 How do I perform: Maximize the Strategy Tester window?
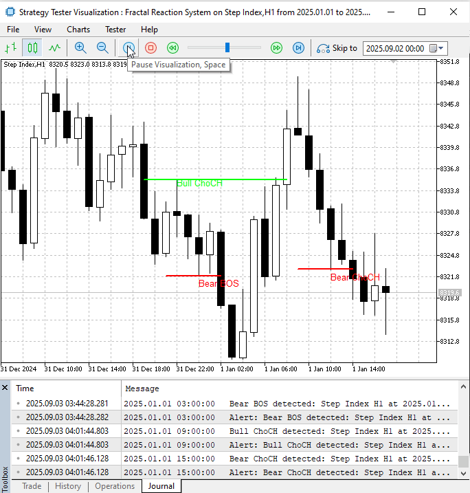click(x=422, y=12)
